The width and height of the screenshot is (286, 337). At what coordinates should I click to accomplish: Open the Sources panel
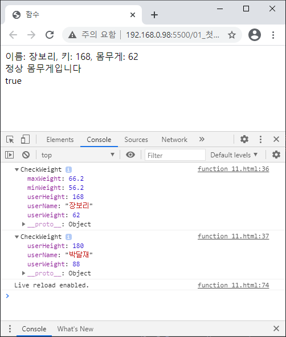pyautogui.click(x=136, y=140)
